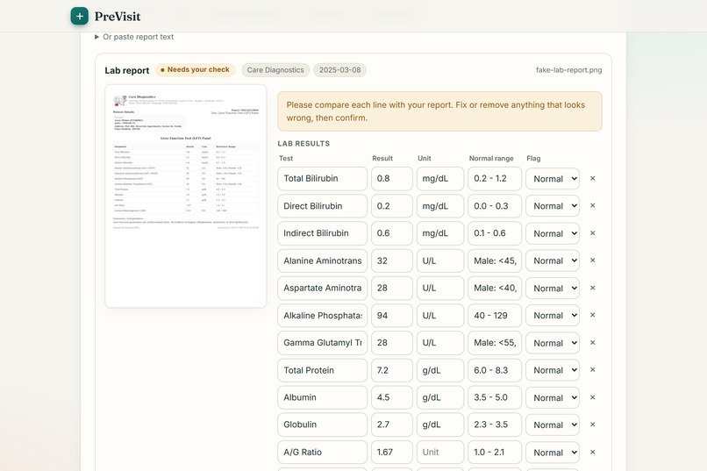Edit Alkaline Phosphatase range 40 - 129
This screenshot has width=707, height=471.
point(495,316)
